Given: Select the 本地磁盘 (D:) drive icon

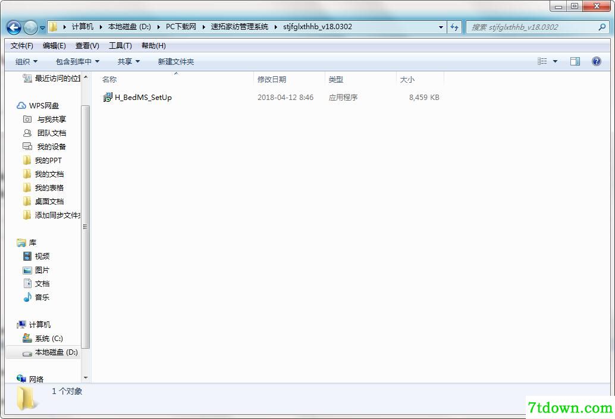Looking at the screenshot, I should tap(27, 353).
